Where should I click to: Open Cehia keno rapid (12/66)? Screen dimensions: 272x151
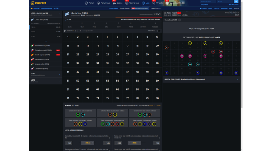(x=46, y=50)
